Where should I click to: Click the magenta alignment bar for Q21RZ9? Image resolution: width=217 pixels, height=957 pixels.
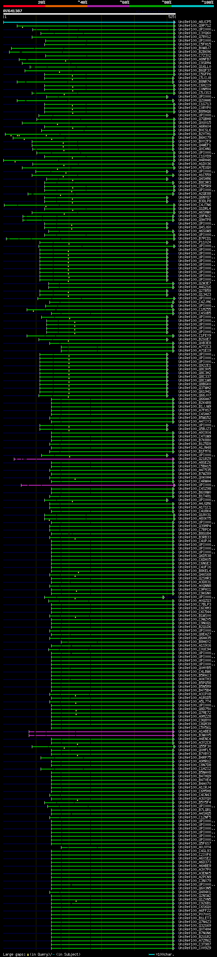pyautogui.click(x=94, y=459)
